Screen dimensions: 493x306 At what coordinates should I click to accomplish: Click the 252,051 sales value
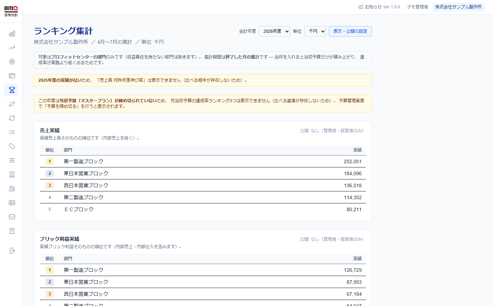353,161
